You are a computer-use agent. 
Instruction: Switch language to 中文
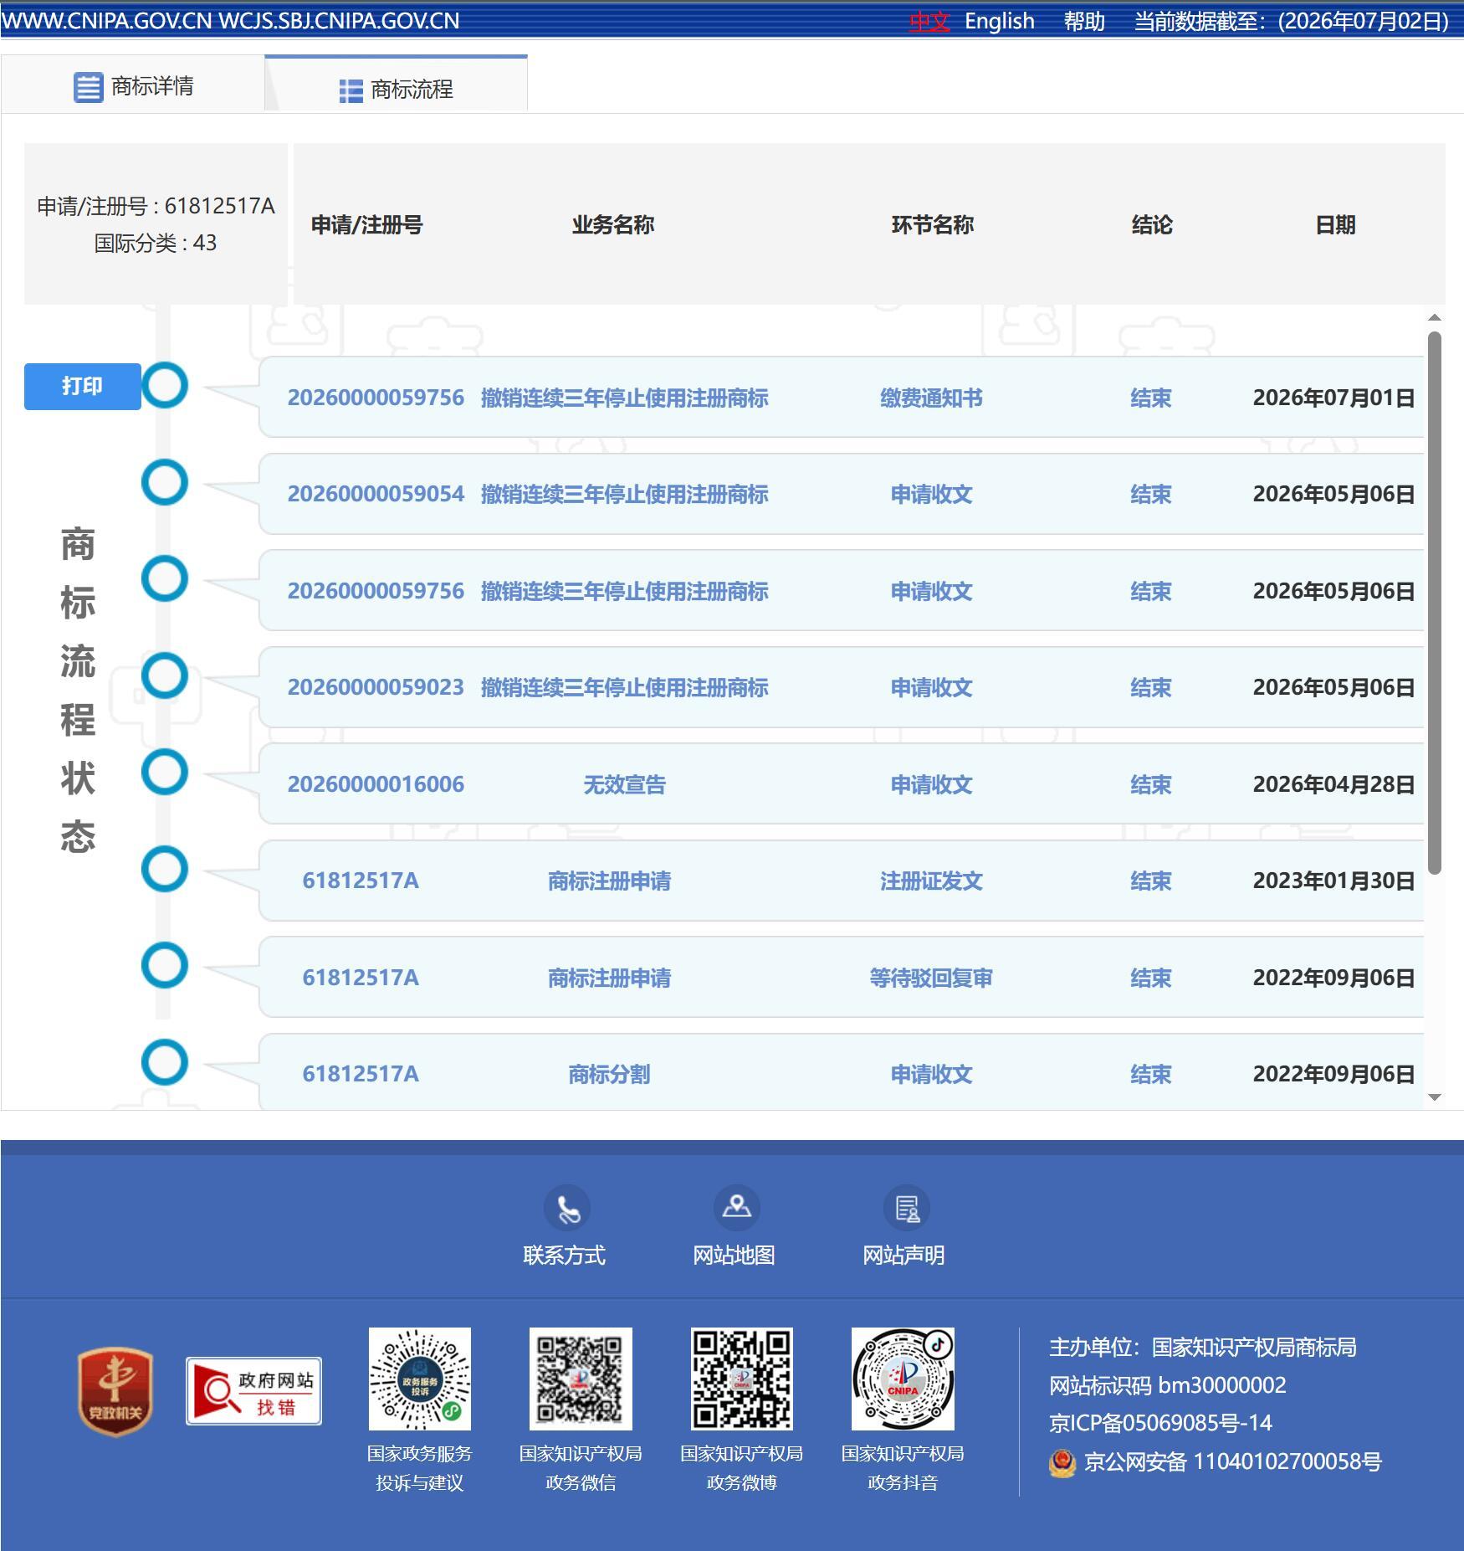[x=929, y=21]
